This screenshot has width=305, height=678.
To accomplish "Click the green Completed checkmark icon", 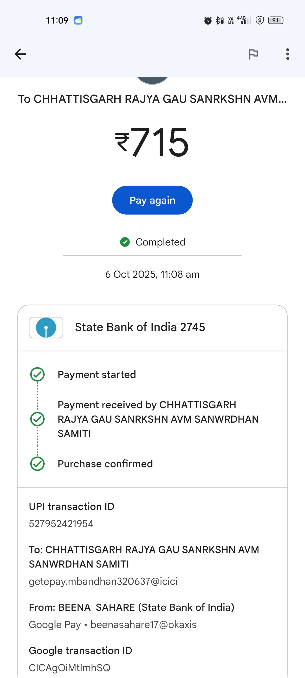I will coord(125,242).
